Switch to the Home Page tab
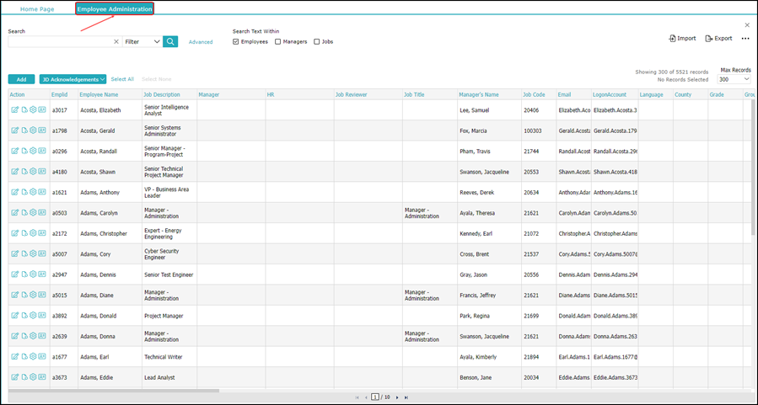The width and height of the screenshot is (758, 405). point(37,9)
